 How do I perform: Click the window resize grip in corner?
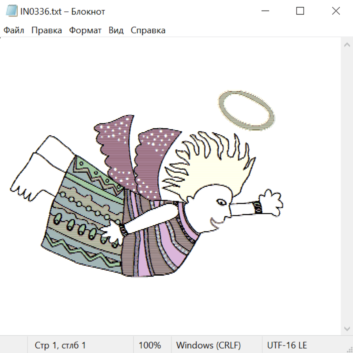[x=349, y=349]
